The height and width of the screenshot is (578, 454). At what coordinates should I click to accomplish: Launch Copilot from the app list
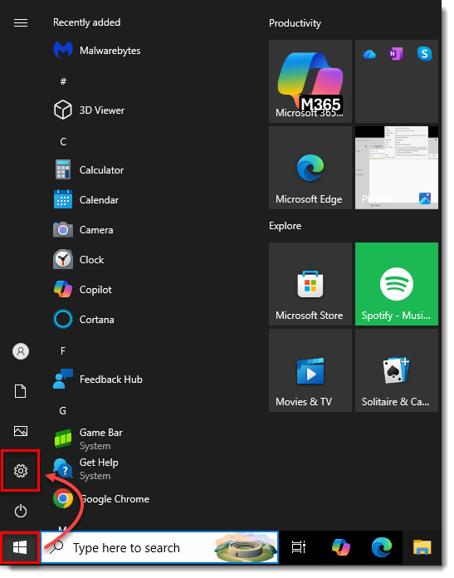coord(83,290)
